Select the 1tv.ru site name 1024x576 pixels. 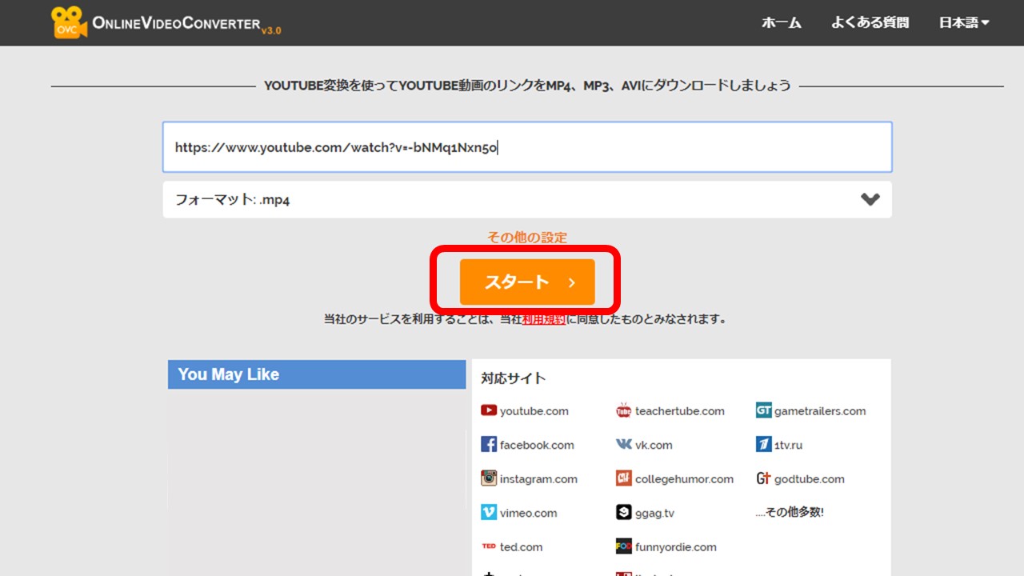tap(789, 445)
